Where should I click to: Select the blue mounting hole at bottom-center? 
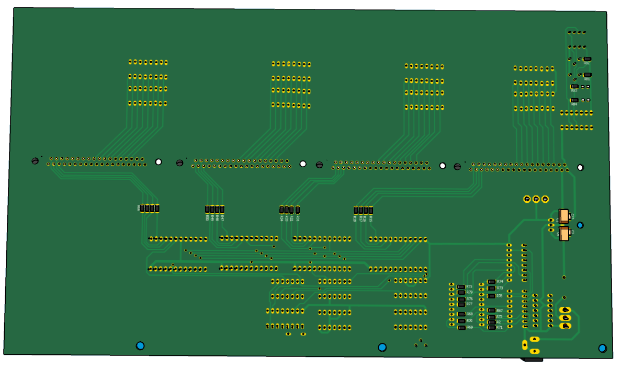pyautogui.click(x=382, y=347)
